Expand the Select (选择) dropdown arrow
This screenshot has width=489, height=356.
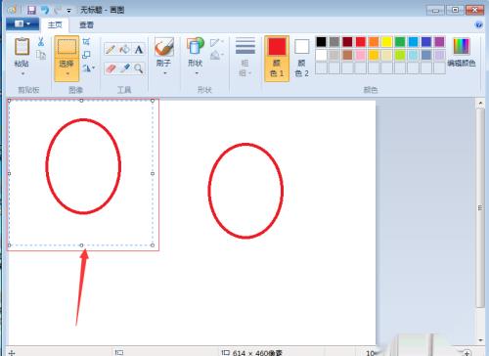pyautogui.click(x=67, y=73)
